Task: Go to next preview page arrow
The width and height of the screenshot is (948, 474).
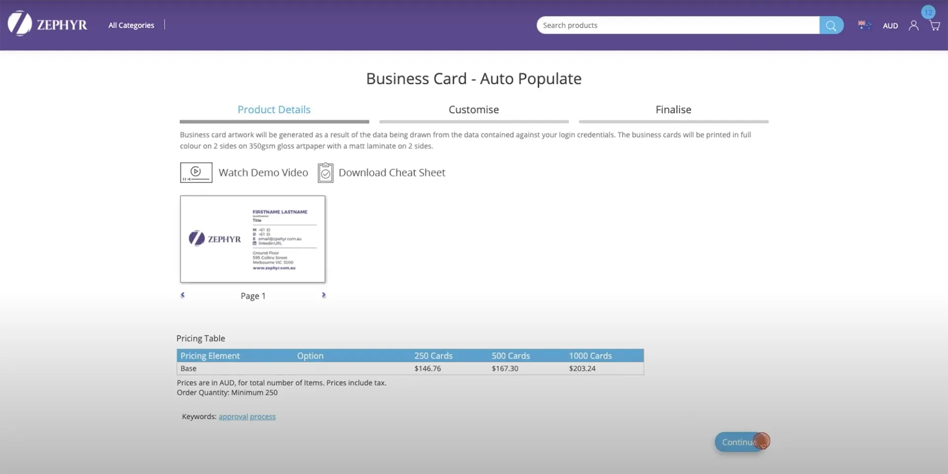Action: point(323,295)
